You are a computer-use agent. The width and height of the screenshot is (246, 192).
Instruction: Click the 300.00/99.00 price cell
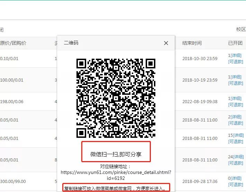(13, 182)
